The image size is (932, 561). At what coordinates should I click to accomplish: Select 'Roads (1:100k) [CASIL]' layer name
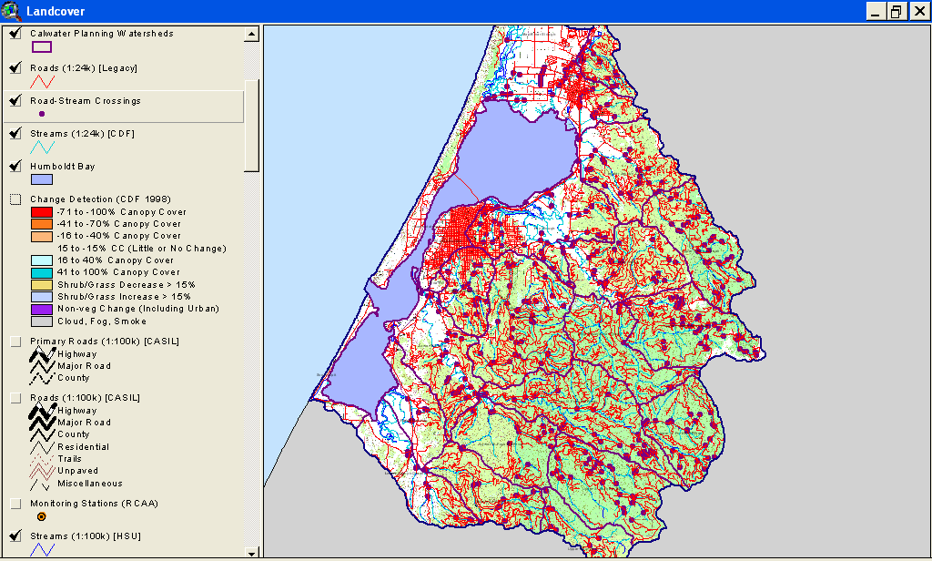coord(85,397)
